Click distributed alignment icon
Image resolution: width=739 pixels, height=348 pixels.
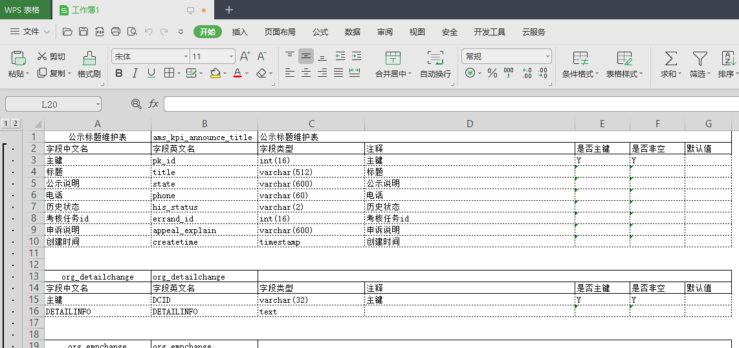click(355, 73)
